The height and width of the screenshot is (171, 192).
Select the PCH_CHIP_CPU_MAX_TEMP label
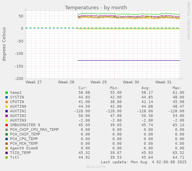[34, 130]
